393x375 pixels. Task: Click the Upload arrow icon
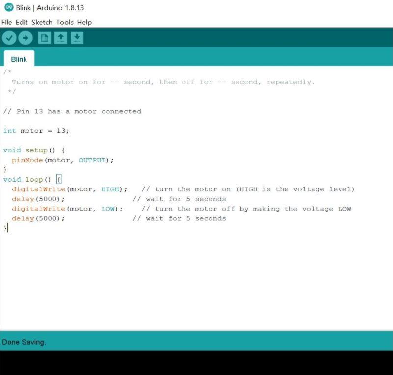point(26,37)
